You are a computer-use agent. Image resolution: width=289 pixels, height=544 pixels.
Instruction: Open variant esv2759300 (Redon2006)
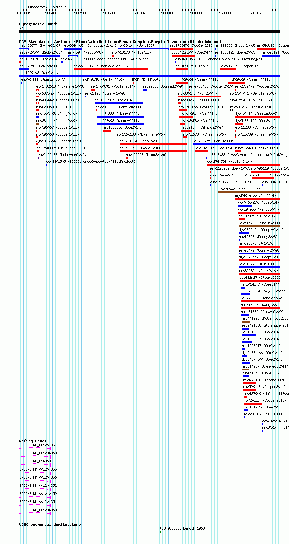tap(41, 52)
